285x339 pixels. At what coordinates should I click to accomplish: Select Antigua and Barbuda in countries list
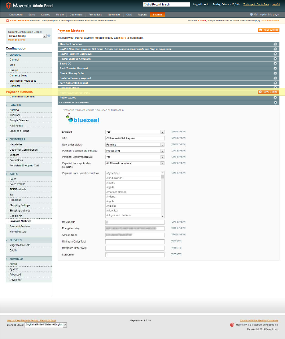pos(133,215)
